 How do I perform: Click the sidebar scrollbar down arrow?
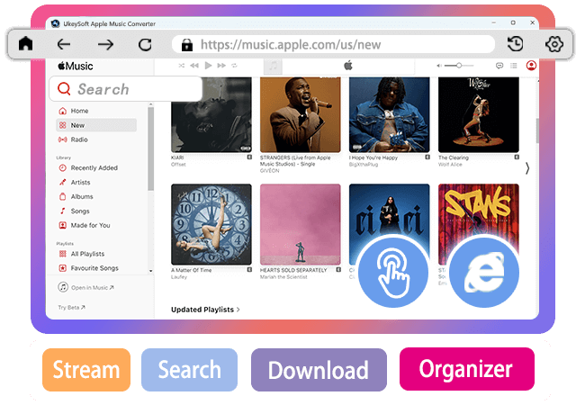[x=150, y=271]
